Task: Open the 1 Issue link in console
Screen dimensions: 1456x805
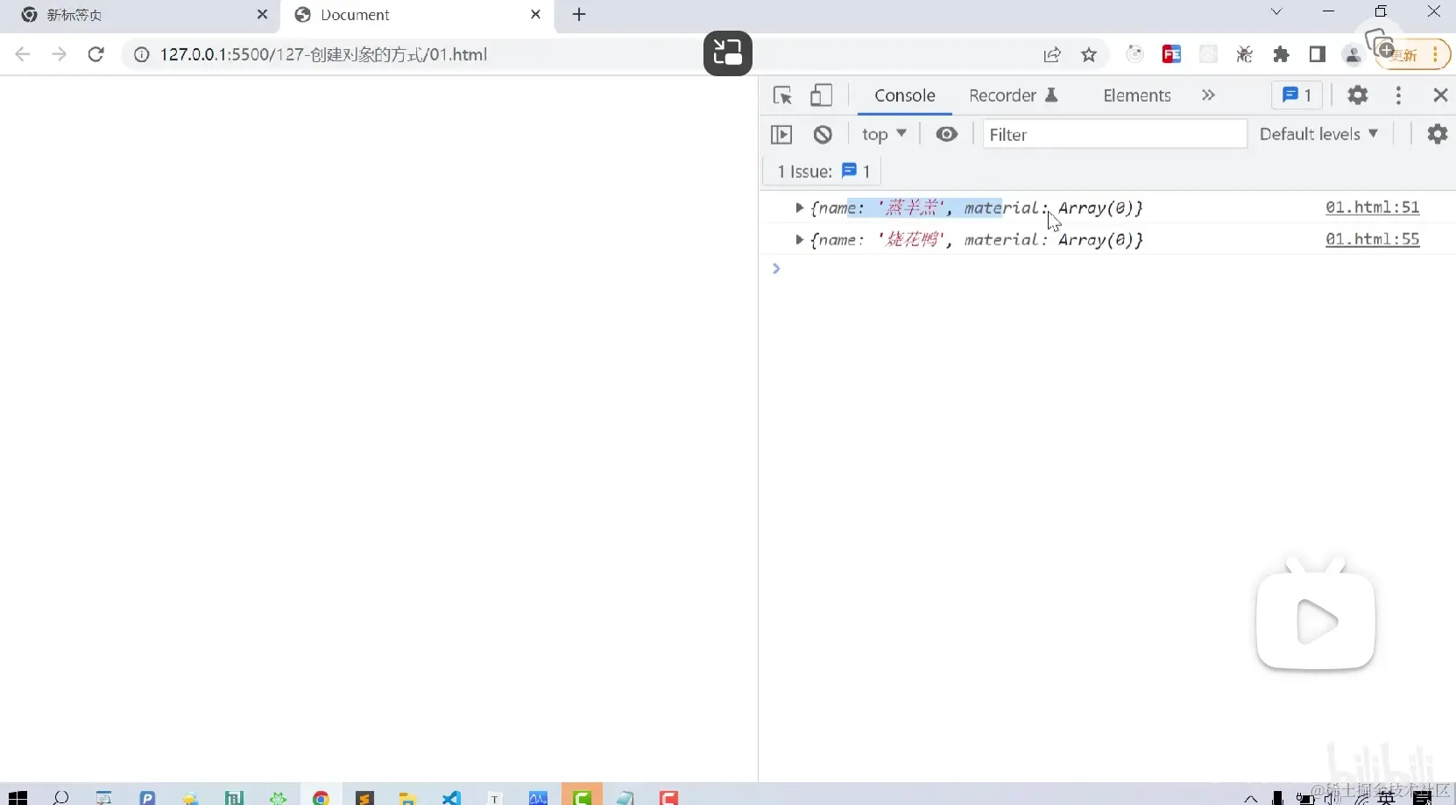Action: 823,172
